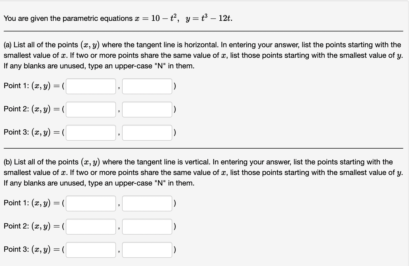This screenshot has height=266, width=409.
Task: Click the x-coordinate field for Point 3 in part (a)
Action: (x=91, y=132)
